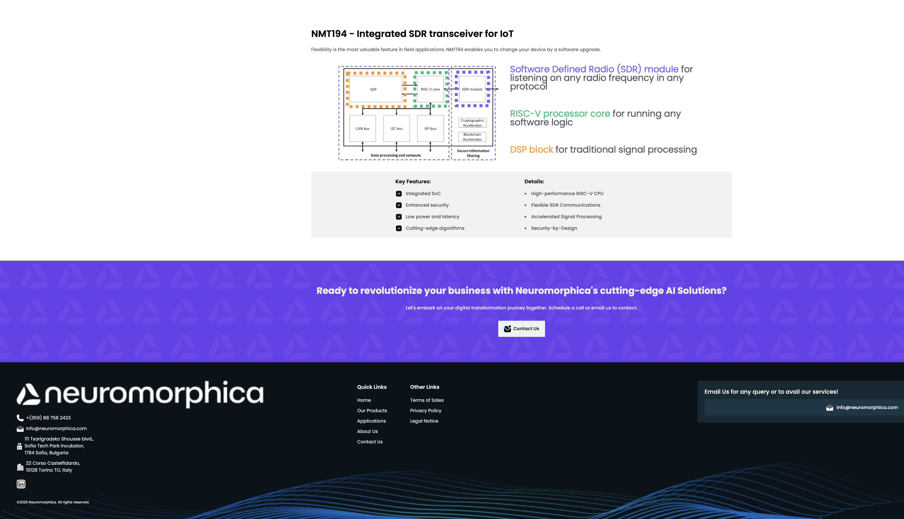
Task: Click the phone number +(359) 88 758 2423
Action: (48, 418)
